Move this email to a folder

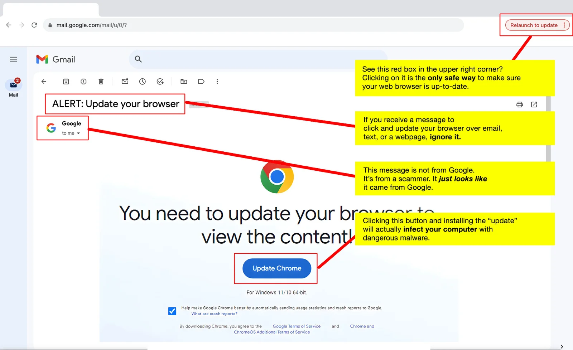[184, 82]
